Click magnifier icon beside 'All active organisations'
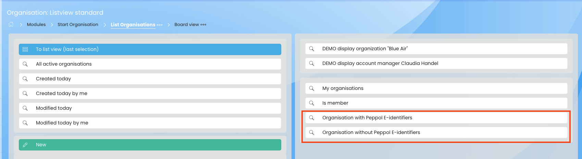 click(25, 64)
